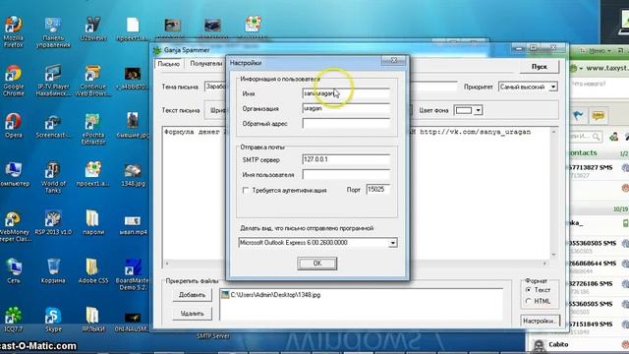Enable the Требуется аутентификация checkbox

(x=246, y=190)
